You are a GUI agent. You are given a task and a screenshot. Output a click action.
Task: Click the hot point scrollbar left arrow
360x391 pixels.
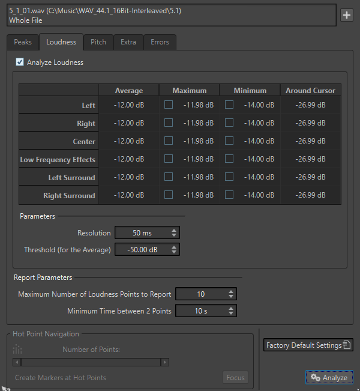(x=17, y=362)
